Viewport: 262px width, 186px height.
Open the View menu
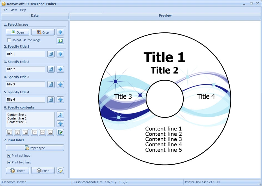(14, 10)
